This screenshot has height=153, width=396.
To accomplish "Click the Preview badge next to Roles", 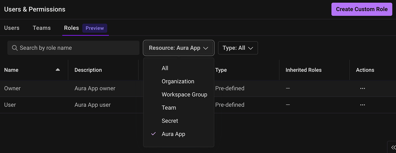I will 95,28.
